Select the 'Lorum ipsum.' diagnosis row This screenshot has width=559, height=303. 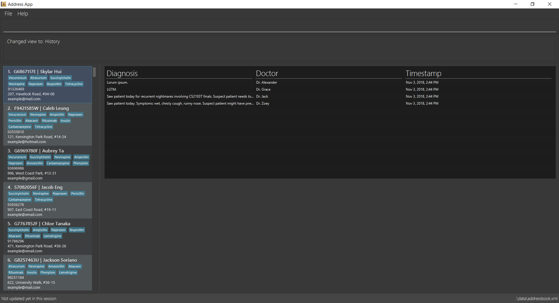point(329,82)
